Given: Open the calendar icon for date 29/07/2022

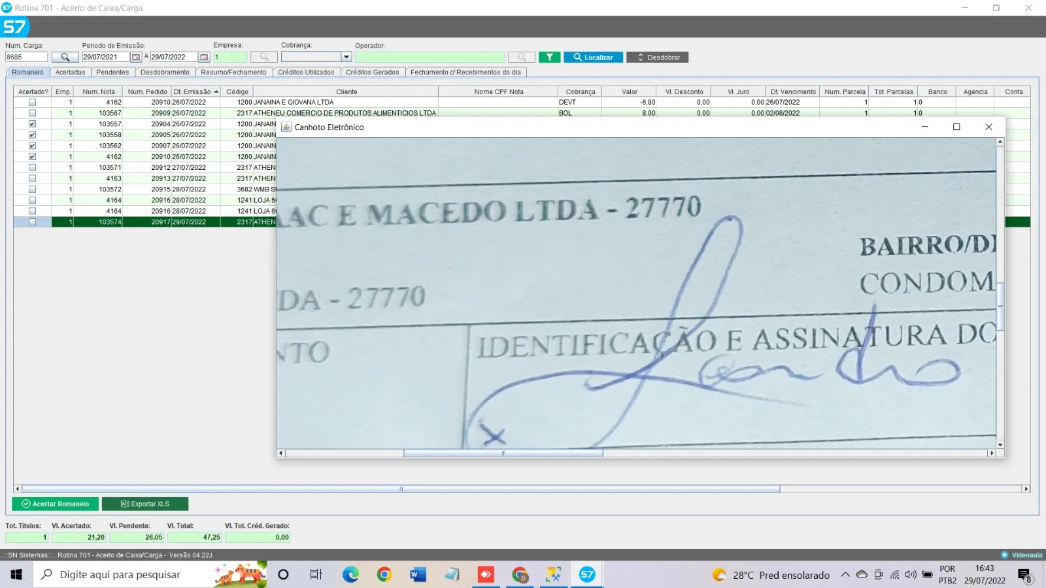Looking at the screenshot, I should coord(203,57).
